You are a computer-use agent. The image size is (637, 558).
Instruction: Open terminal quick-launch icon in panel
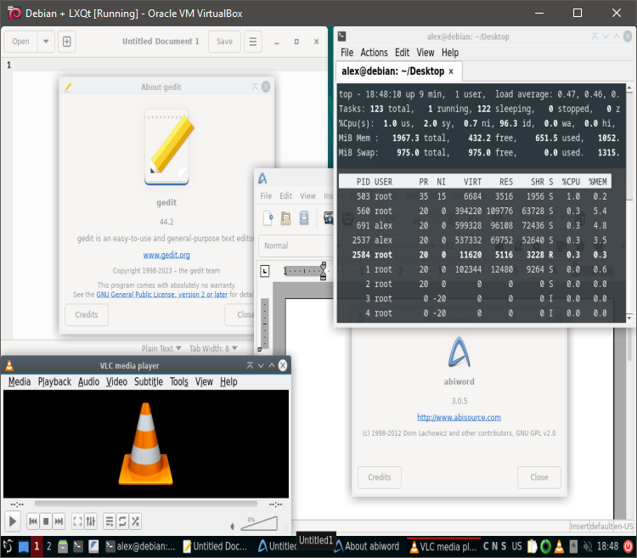78,547
